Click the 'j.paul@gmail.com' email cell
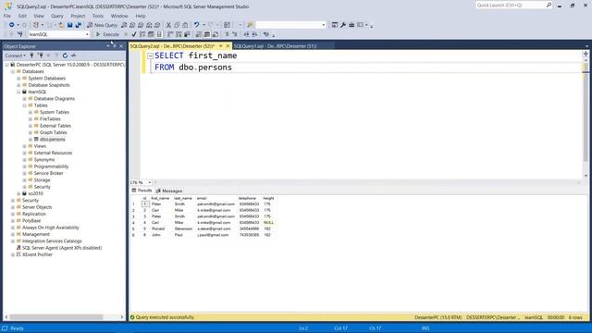Screen dimensions: 592x333 coord(213,235)
